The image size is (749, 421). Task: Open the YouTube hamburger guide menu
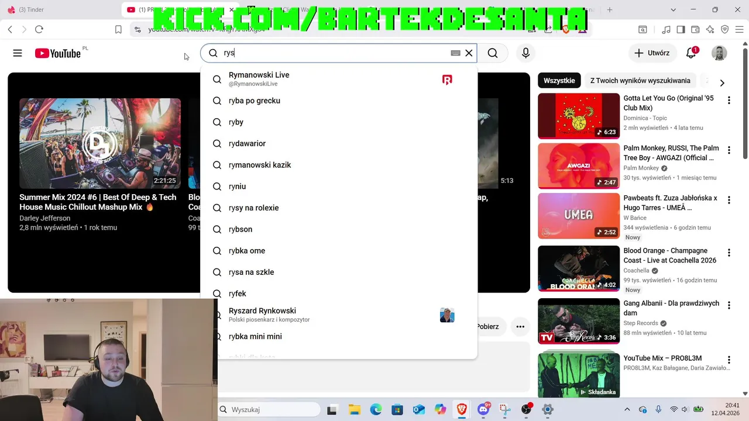[18, 53]
